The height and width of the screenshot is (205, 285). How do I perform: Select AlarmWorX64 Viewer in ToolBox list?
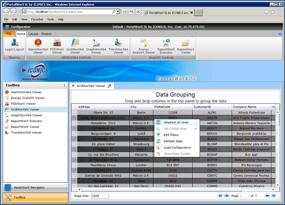[x=35, y=92]
